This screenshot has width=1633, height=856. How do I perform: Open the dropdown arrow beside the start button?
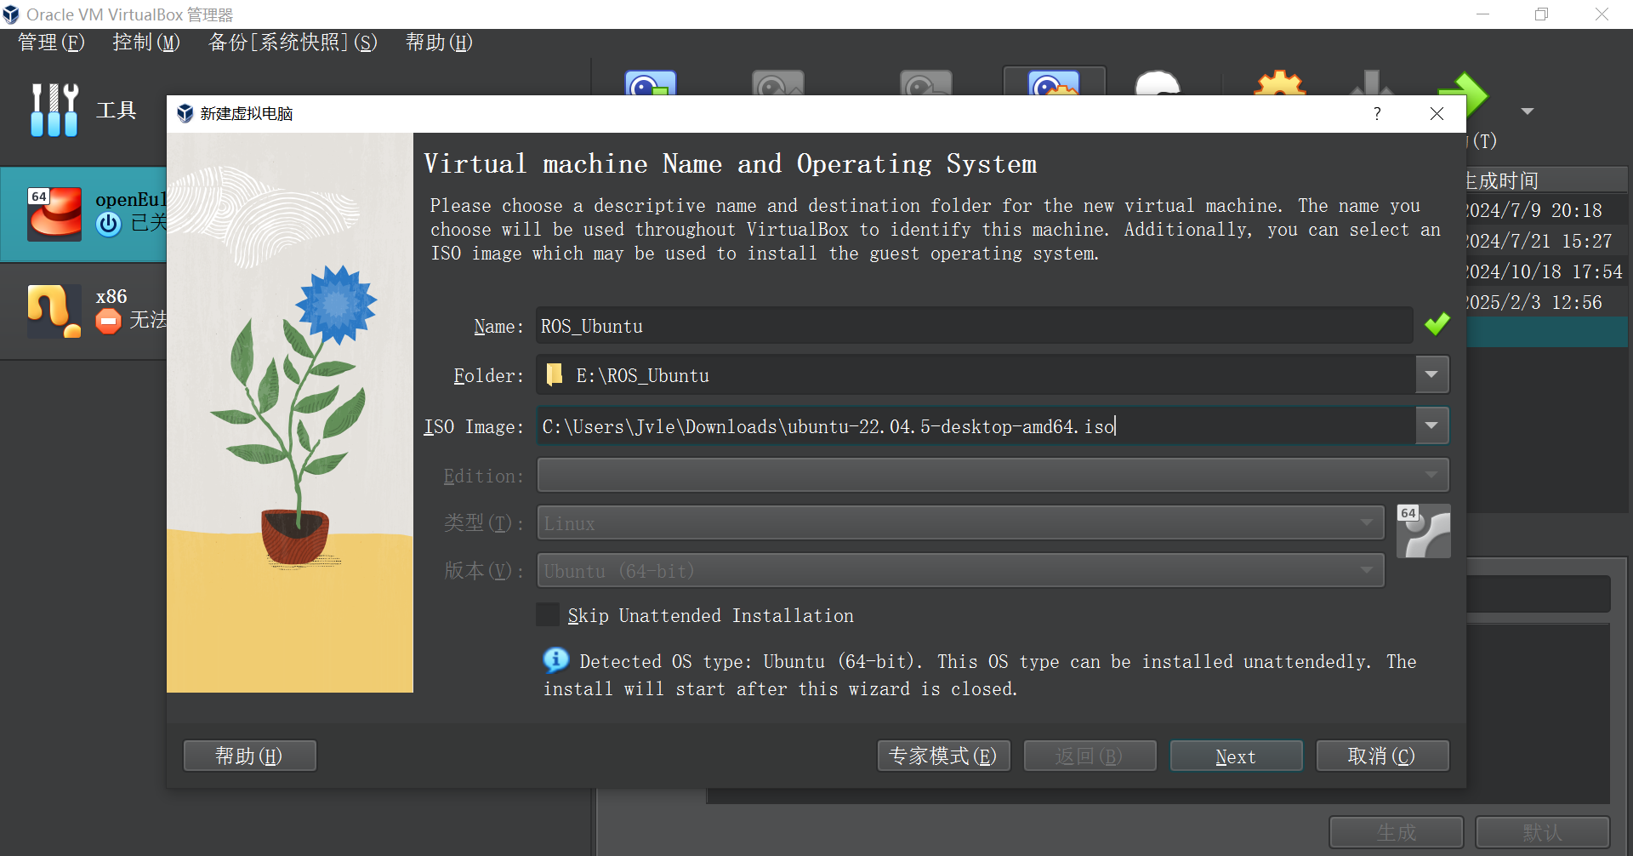point(1527,111)
